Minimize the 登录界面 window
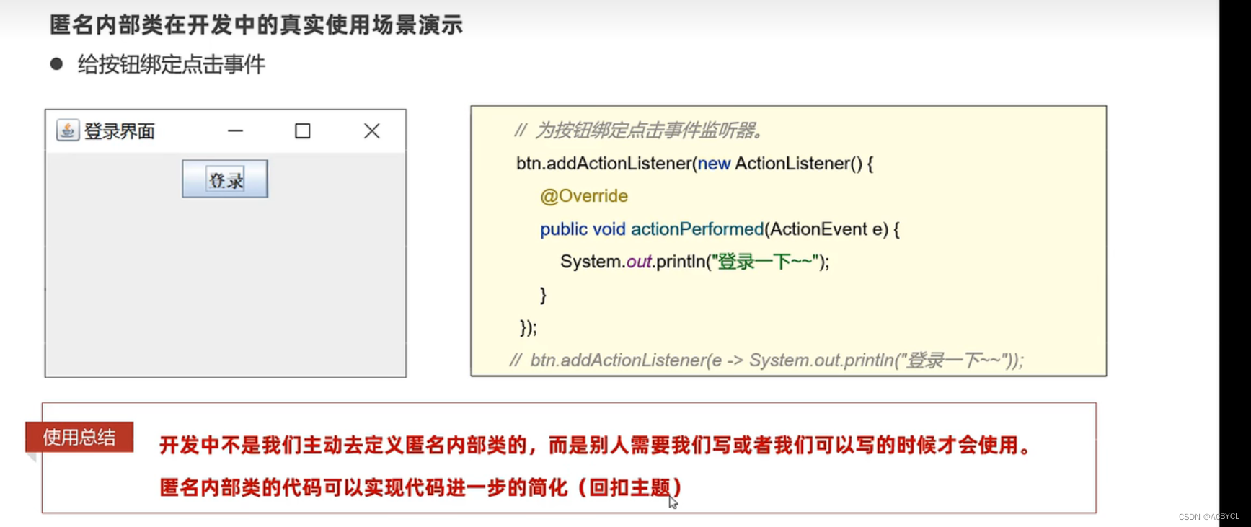Viewport: 1251px width, 527px height. [236, 131]
